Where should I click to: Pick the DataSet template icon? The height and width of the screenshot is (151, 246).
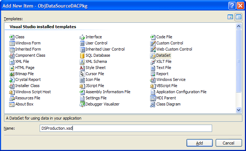coord(153,55)
